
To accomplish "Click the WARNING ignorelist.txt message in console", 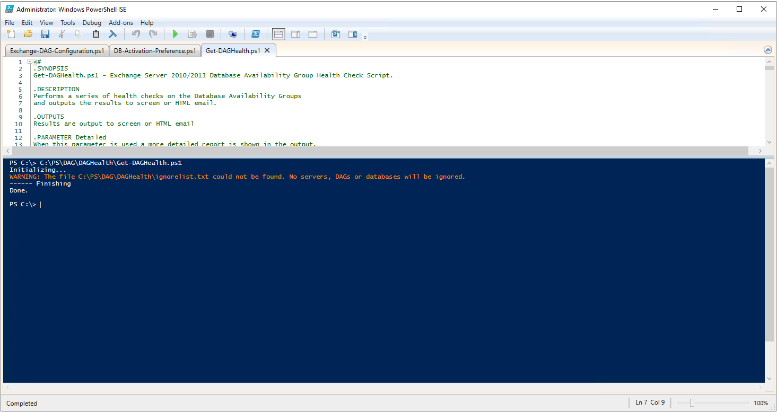I will pos(237,177).
